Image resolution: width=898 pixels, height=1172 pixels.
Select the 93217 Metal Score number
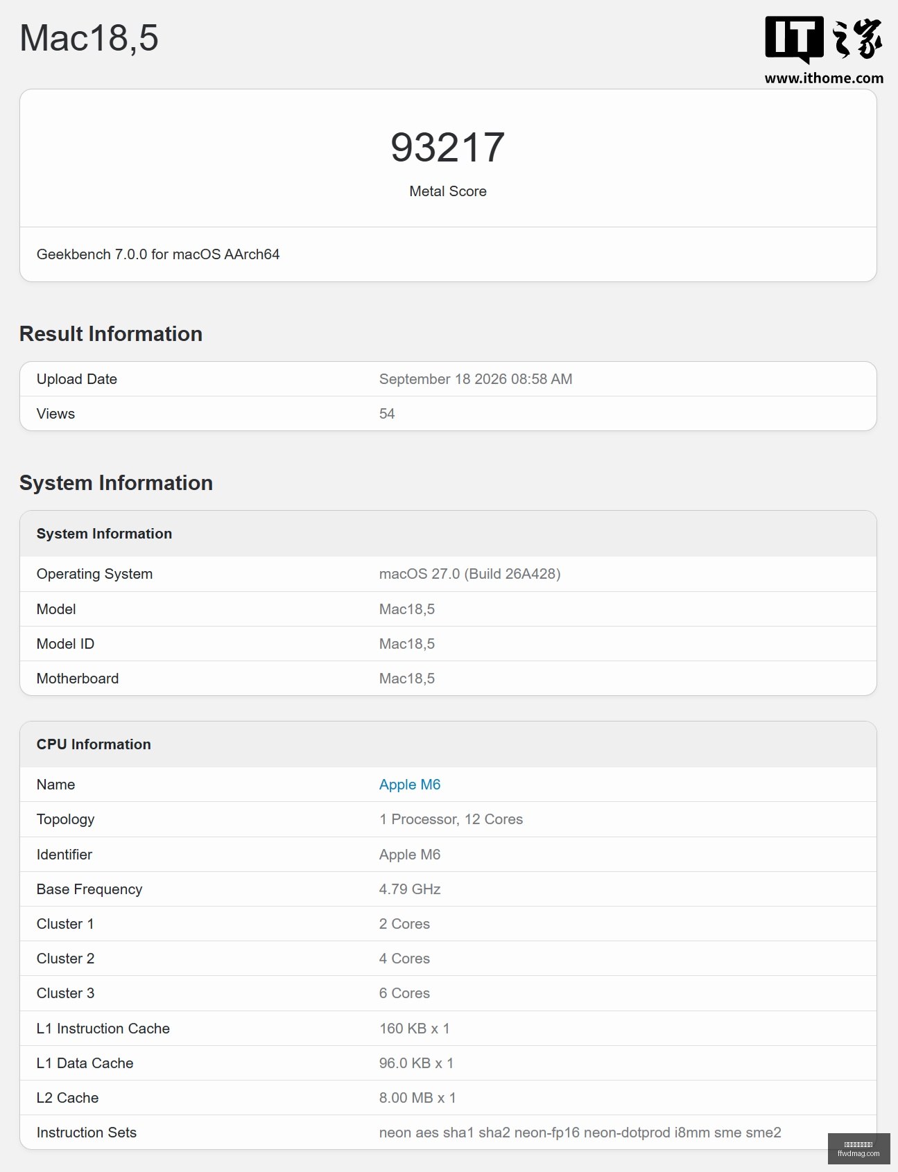point(448,147)
